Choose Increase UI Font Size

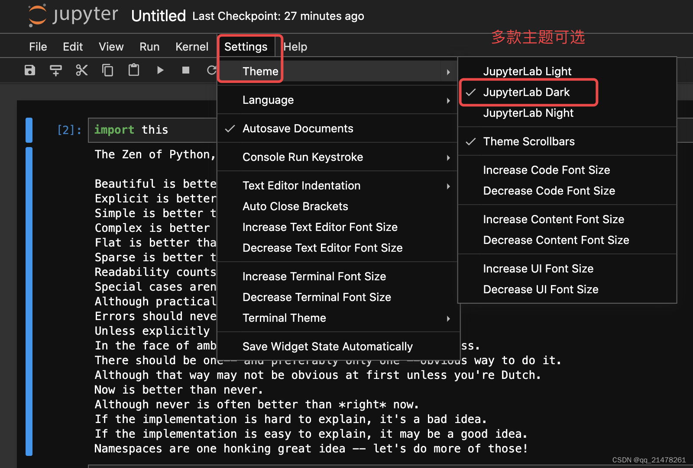(567, 269)
